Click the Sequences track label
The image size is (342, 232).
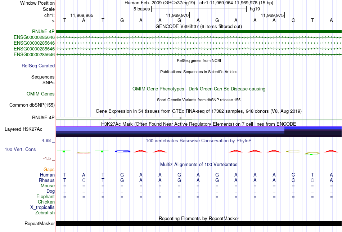pos(43,77)
